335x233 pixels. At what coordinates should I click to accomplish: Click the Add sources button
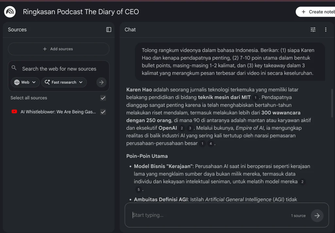(58, 49)
